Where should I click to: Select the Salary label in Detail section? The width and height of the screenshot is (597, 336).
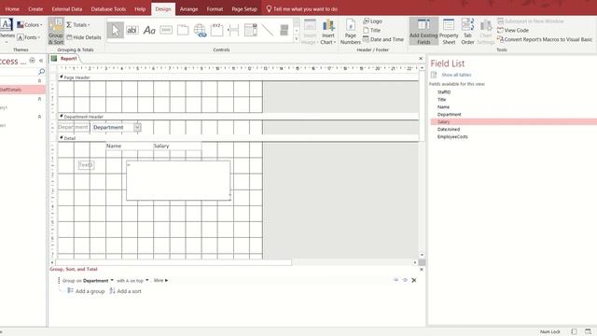177,146
